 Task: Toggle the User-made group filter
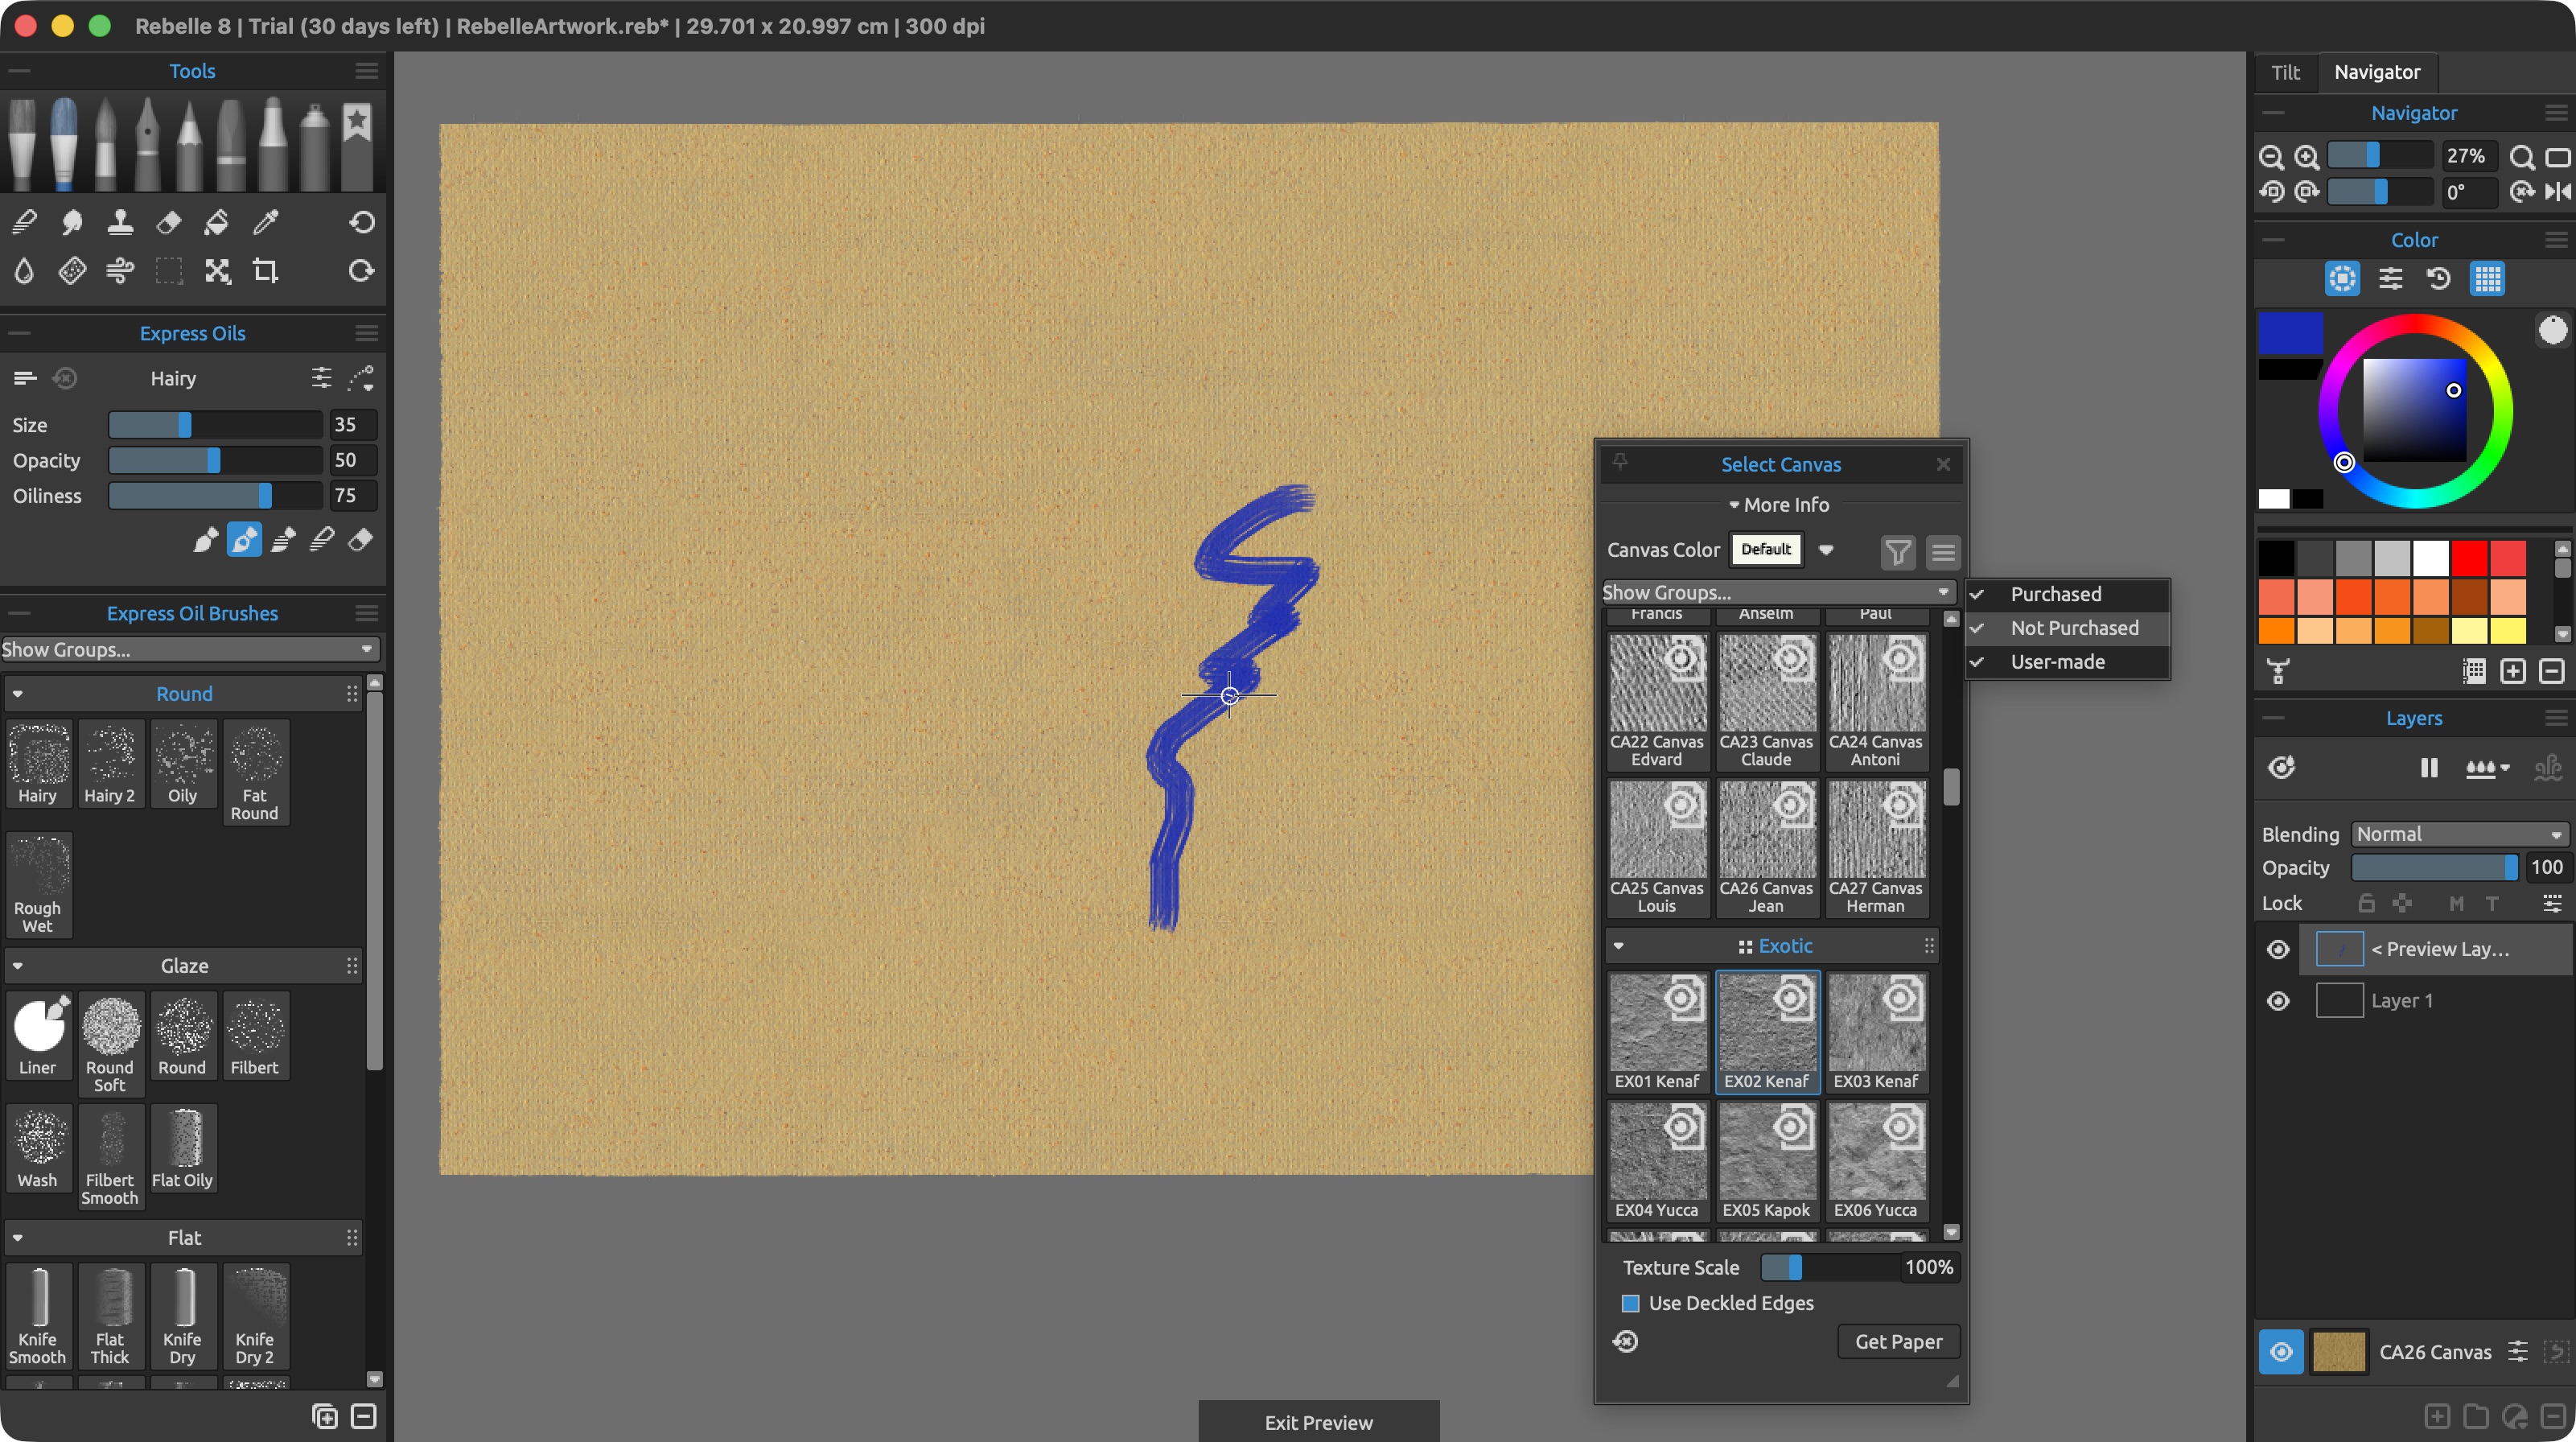pyautogui.click(x=2067, y=662)
